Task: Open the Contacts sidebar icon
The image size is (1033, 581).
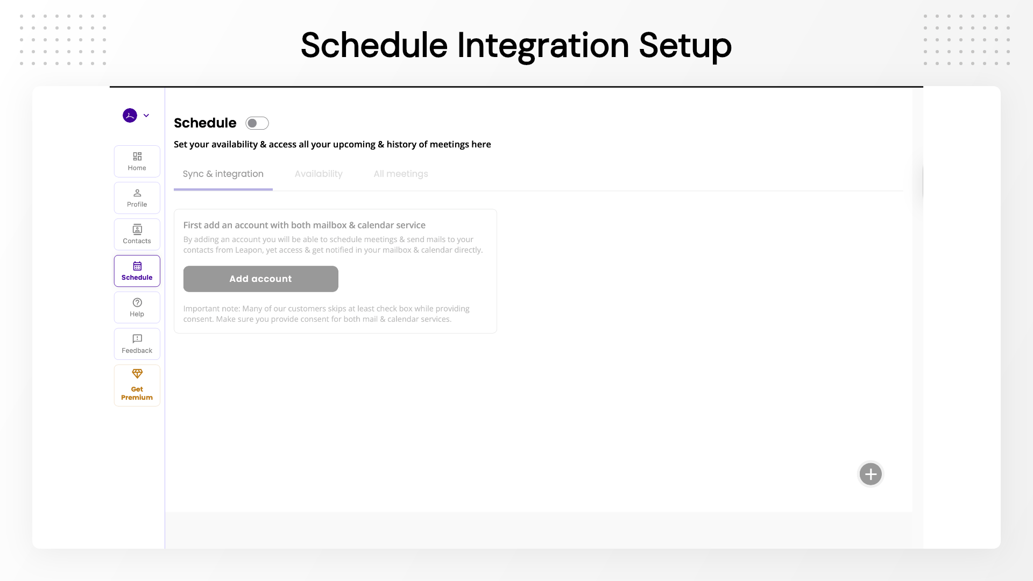Action: pos(137,229)
